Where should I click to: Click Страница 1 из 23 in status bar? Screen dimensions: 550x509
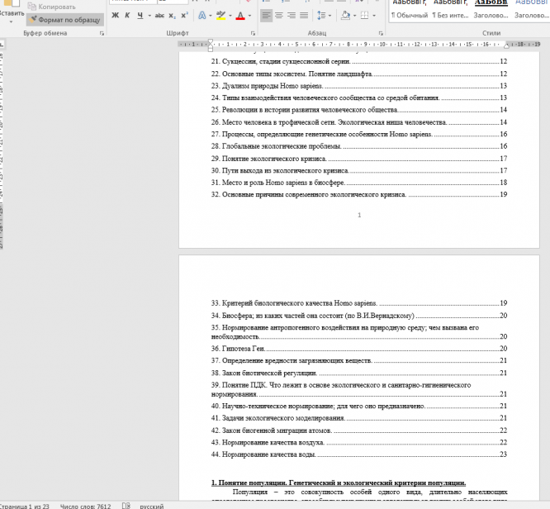(25, 506)
